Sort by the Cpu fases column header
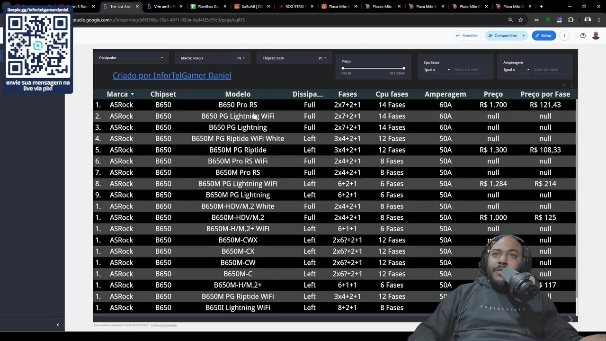This screenshot has height=341, width=606. [392, 94]
